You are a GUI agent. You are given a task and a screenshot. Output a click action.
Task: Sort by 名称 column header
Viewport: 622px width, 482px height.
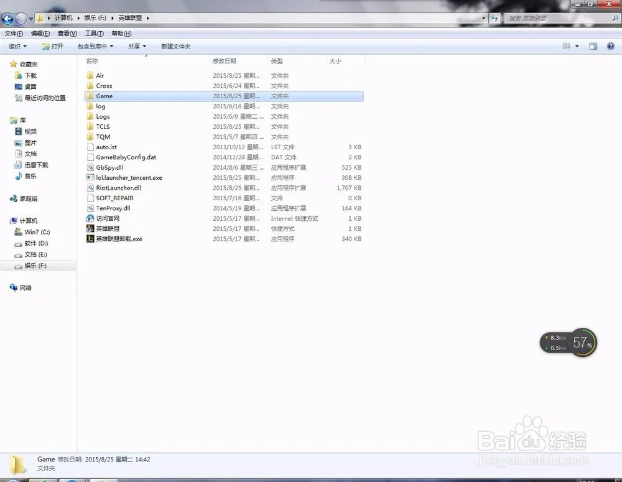(x=91, y=61)
